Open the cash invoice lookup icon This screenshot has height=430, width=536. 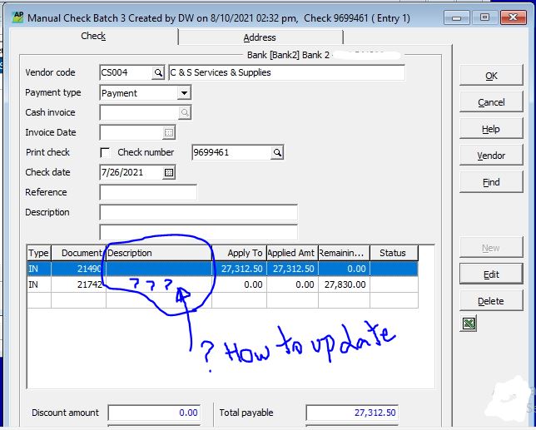point(185,113)
